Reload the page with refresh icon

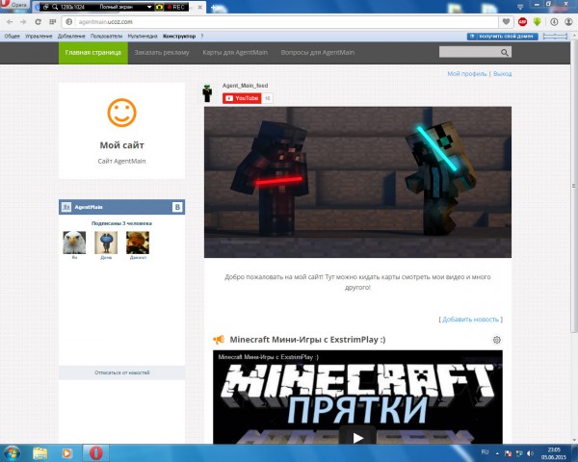tap(38, 22)
